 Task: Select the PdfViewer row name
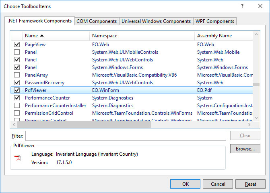pos(36,90)
